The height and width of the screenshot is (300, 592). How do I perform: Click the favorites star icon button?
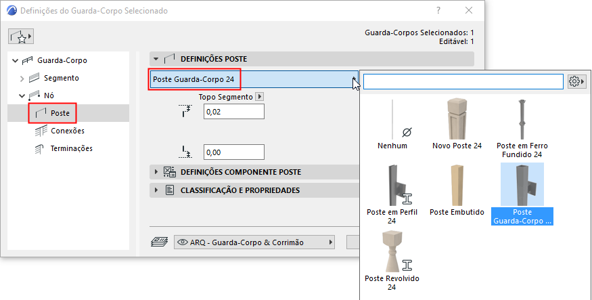(x=22, y=36)
